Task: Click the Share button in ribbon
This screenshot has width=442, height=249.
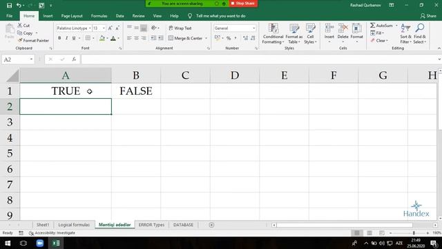Action: (428, 16)
